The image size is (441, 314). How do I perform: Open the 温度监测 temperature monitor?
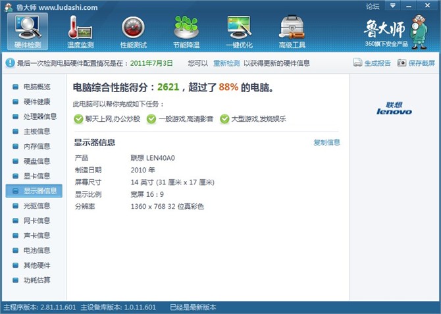click(80, 32)
